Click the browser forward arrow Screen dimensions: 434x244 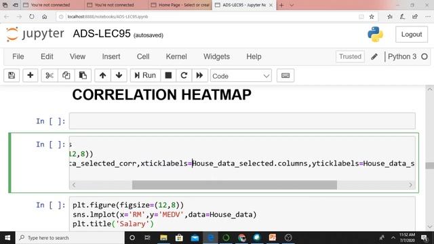[x=19, y=16]
